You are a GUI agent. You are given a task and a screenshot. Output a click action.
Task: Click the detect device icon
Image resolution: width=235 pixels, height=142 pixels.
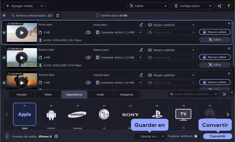click(224, 94)
